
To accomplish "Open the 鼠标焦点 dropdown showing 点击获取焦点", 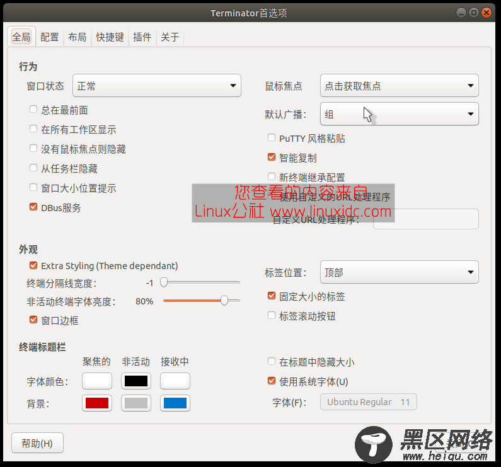I will tap(399, 85).
